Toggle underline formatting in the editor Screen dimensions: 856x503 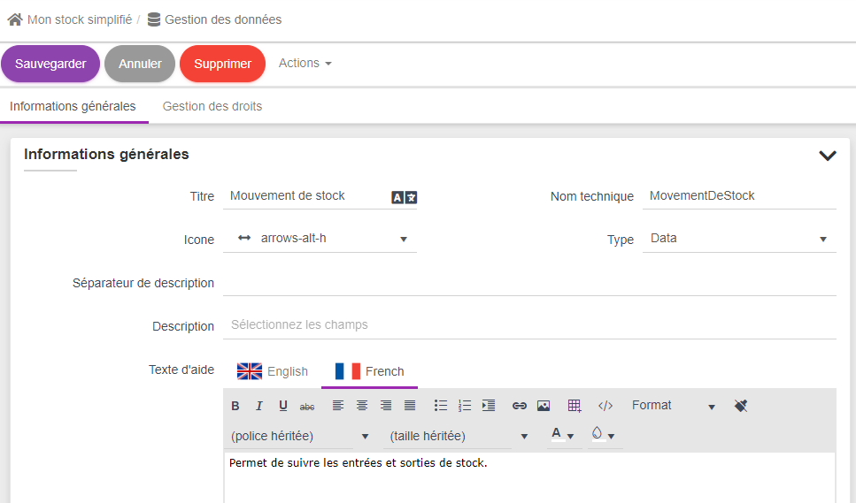pyautogui.click(x=283, y=406)
